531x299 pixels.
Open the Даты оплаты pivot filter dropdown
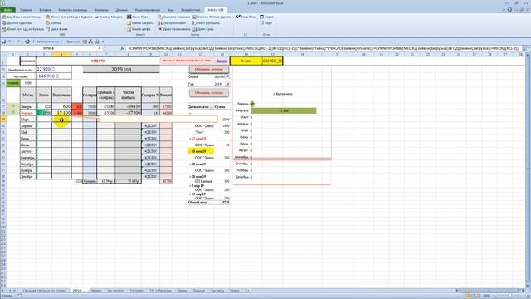click(212, 106)
